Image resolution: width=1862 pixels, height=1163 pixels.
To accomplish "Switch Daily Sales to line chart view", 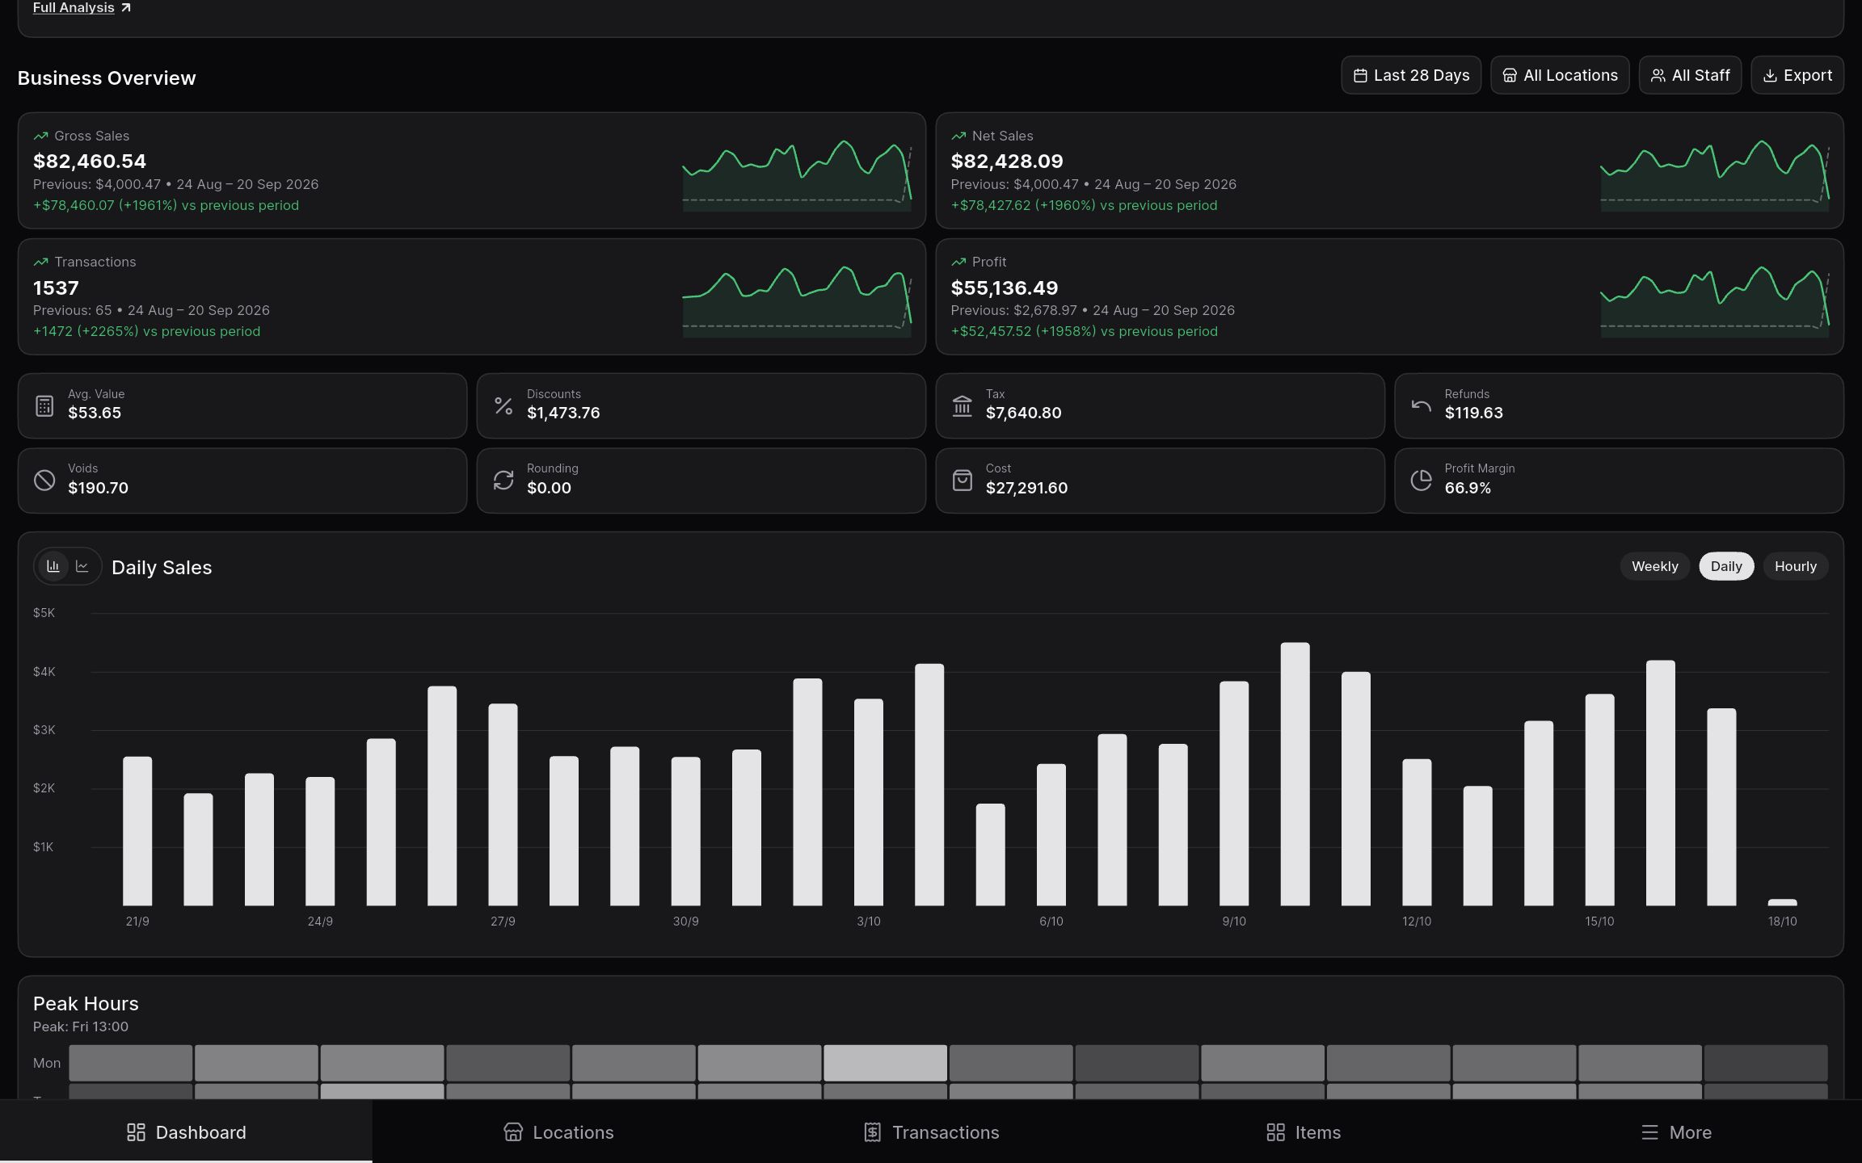I will [x=82, y=566].
